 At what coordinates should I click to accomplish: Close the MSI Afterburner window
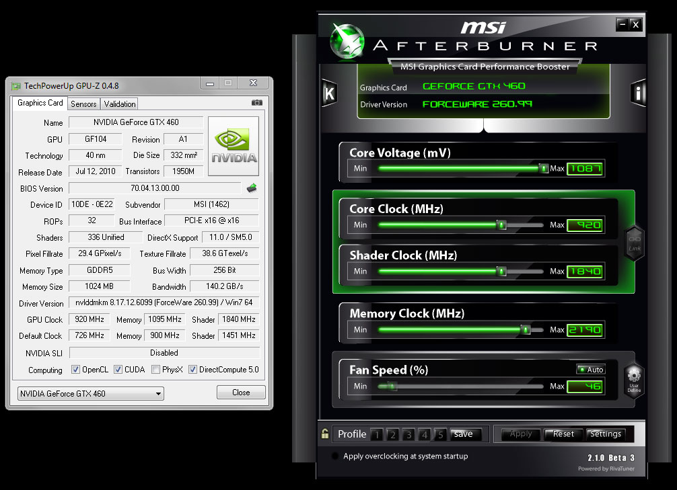click(x=635, y=24)
